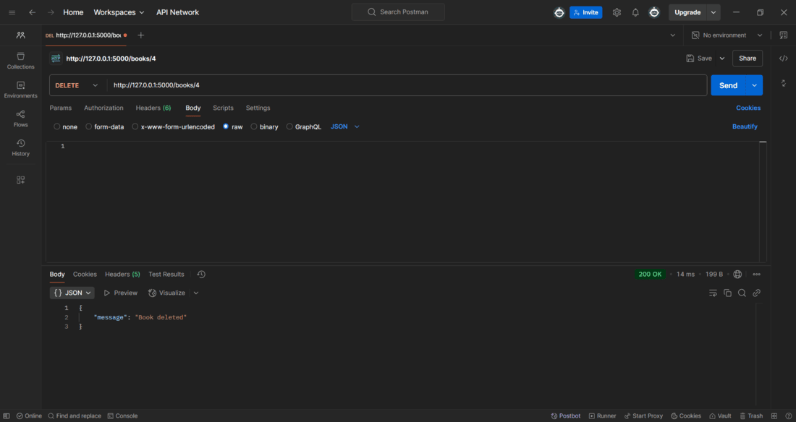This screenshot has height=422, width=796.
Task: Click the Beautify link
Action: pos(745,126)
